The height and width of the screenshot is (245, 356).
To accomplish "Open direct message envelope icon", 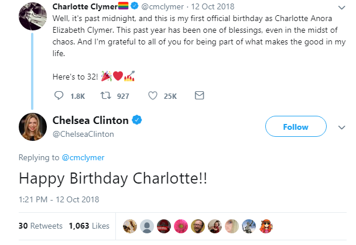I will coord(199,95).
